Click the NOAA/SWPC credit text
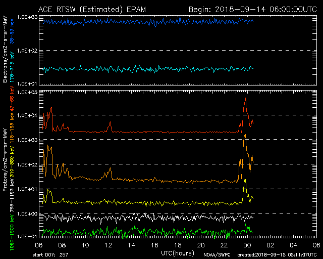The image size is (323, 259). 215,255
